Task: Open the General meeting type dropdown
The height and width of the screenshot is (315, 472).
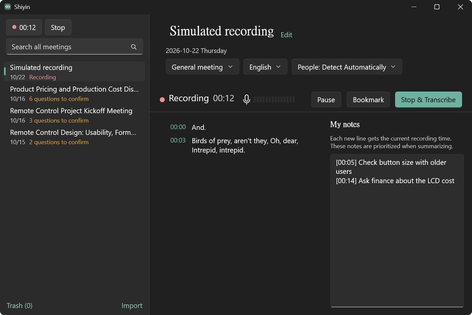Action: (202, 67)
